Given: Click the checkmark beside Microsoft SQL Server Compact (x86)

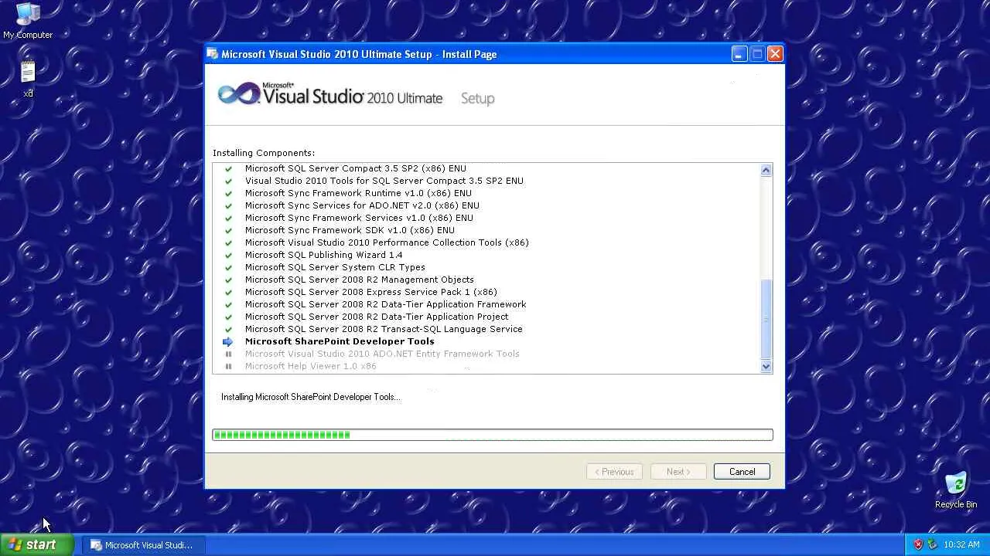Looking at the screenshot, I should (x=228, y=168).
